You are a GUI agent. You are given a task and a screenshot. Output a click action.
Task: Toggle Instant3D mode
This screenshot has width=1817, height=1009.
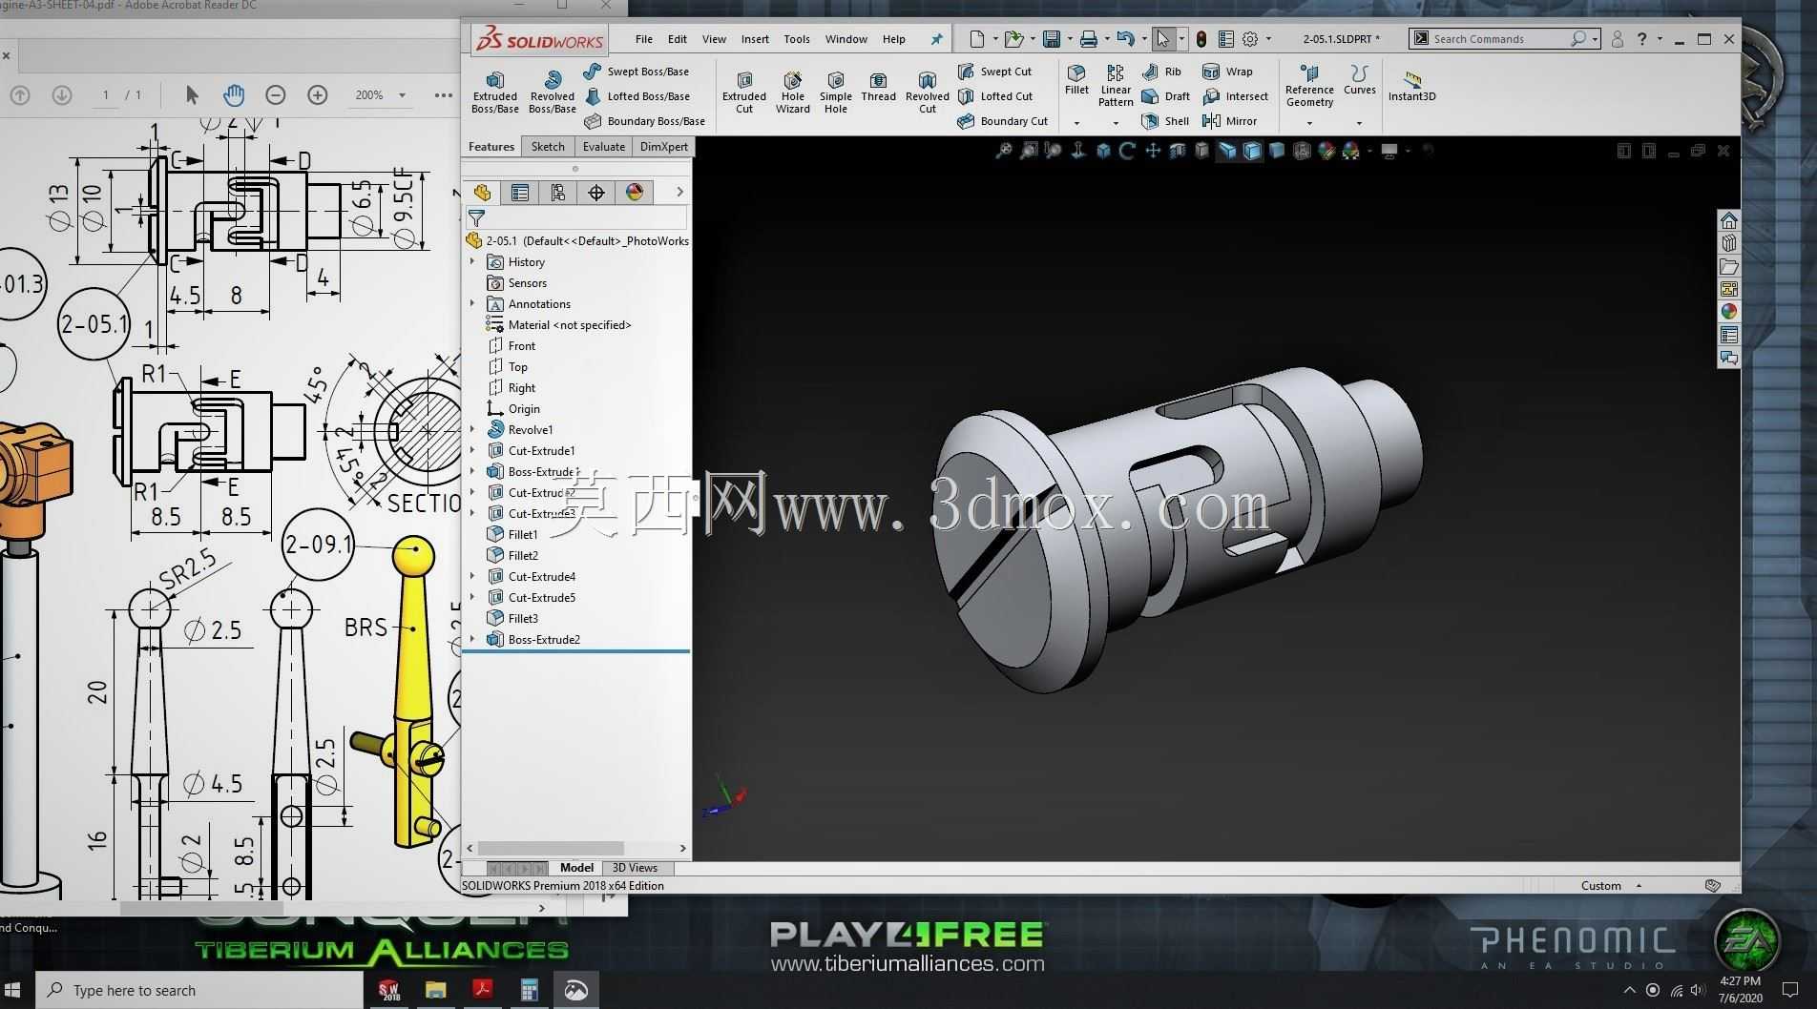[x=1411, y=86]
